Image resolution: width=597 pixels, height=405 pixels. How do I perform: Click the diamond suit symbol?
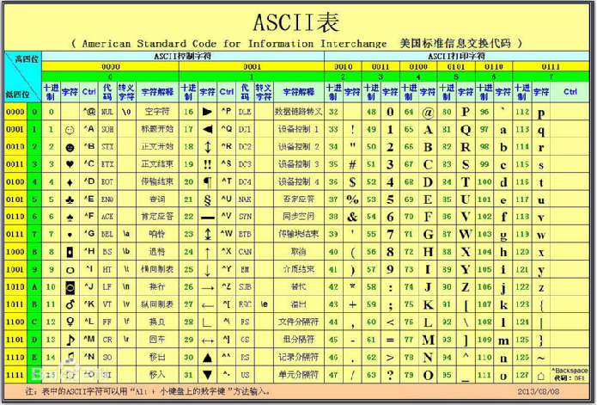[x=70, y=181]
